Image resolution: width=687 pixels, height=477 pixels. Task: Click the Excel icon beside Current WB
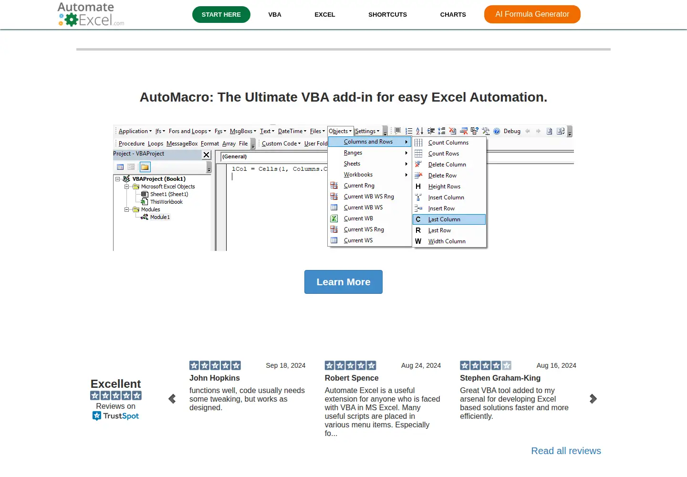coord(334,218)
